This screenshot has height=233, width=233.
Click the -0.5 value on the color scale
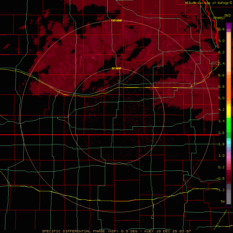coord(220,179)
